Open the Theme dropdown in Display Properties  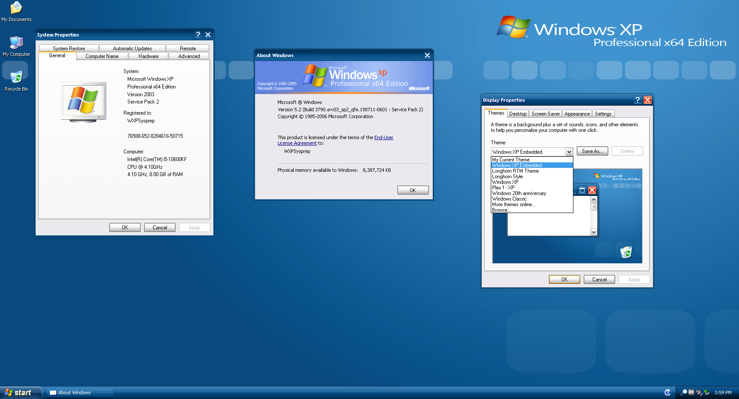click(569, 152)
